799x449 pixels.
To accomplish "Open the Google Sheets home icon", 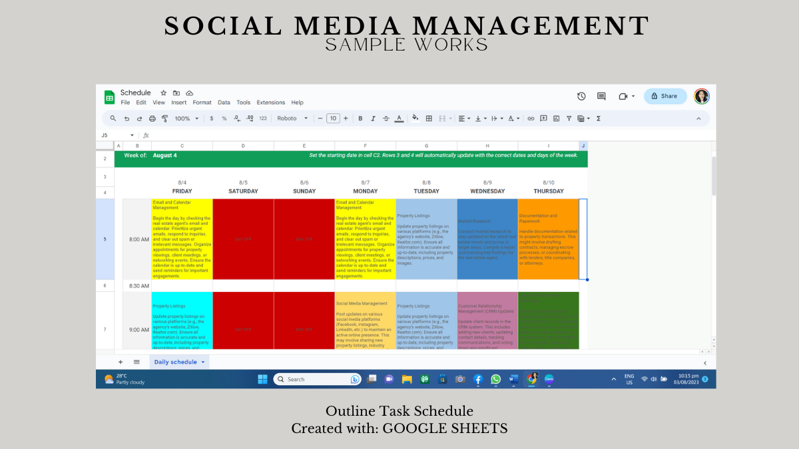I will click(109, 97).
